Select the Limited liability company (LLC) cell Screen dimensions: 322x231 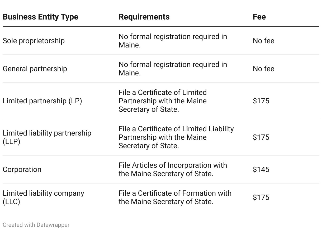pos(43,198)
